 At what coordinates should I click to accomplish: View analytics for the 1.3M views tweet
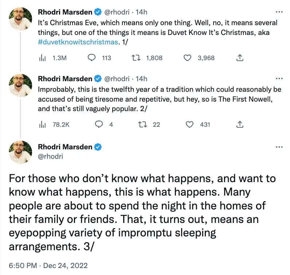pyautogui.click(x=42, y=58)
